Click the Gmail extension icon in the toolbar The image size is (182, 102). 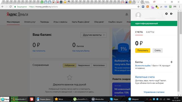pos(175,7)
